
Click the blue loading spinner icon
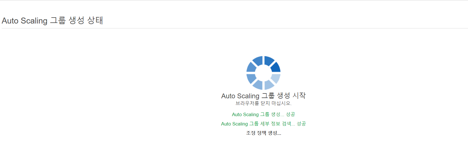[x=263, y=73]
